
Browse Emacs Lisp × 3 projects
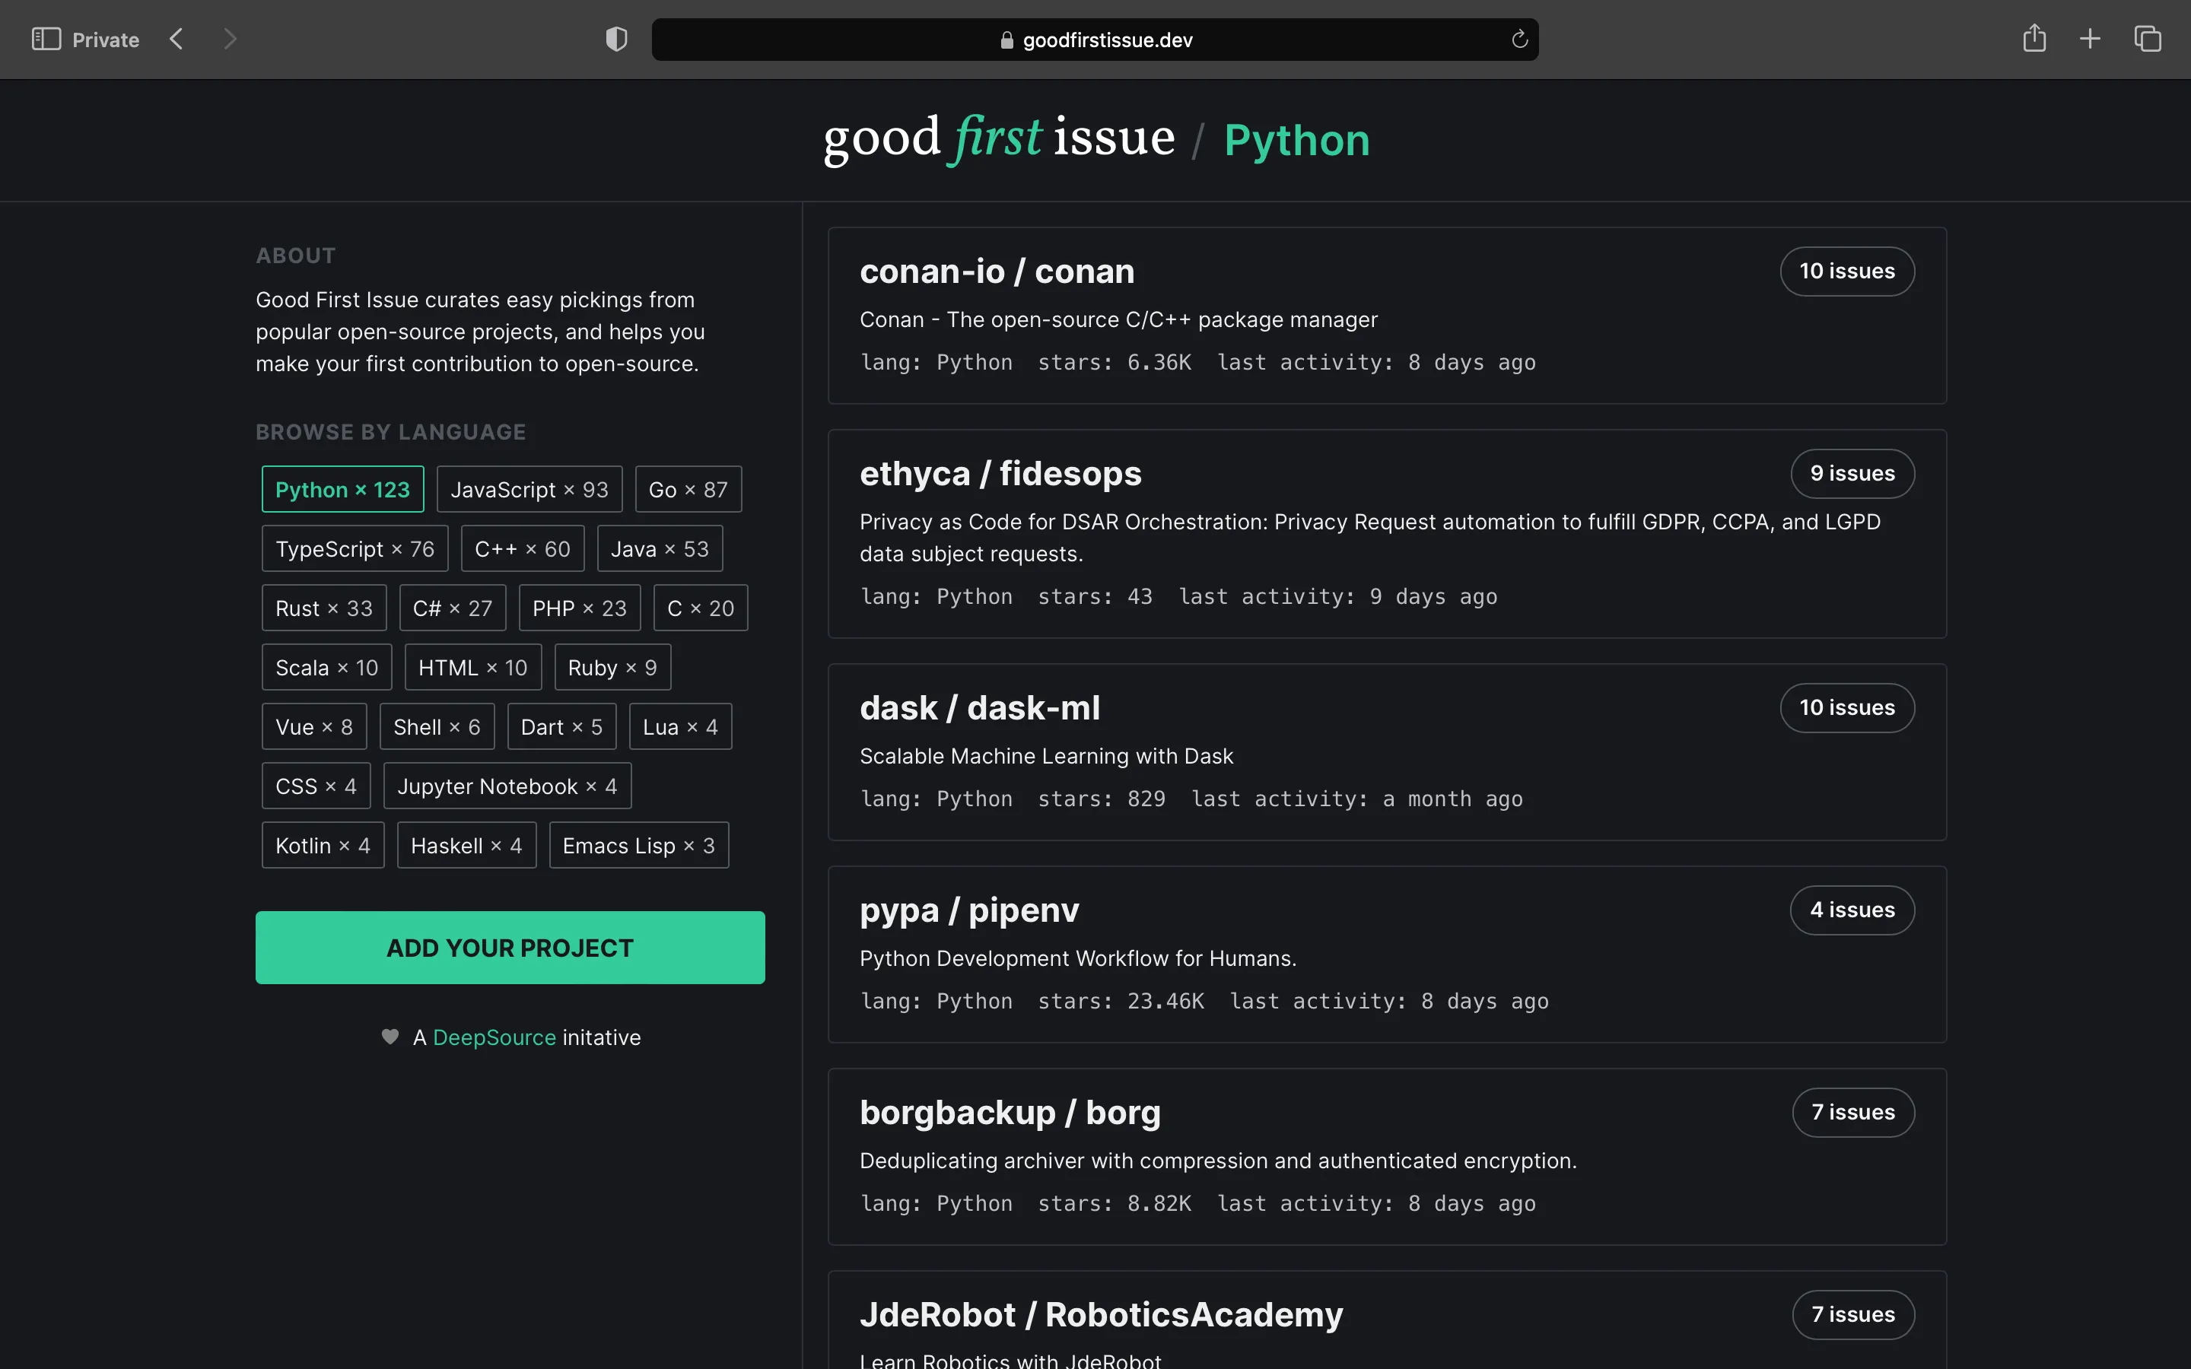tap(638, 845)
